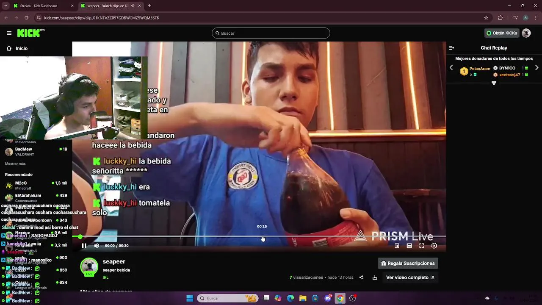The image size is (542, 305).
Task: Open BadMew VALORANT channel in sidebar
Action: (36, 152)
